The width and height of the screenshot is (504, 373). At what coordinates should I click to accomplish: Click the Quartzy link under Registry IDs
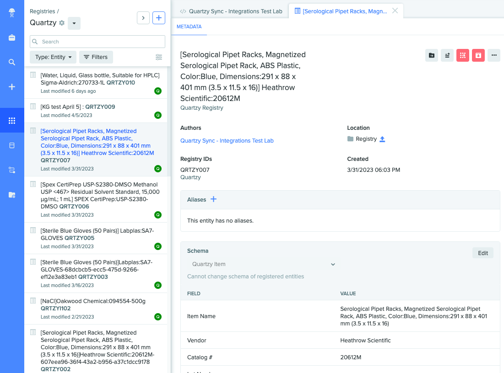point(190,177)
